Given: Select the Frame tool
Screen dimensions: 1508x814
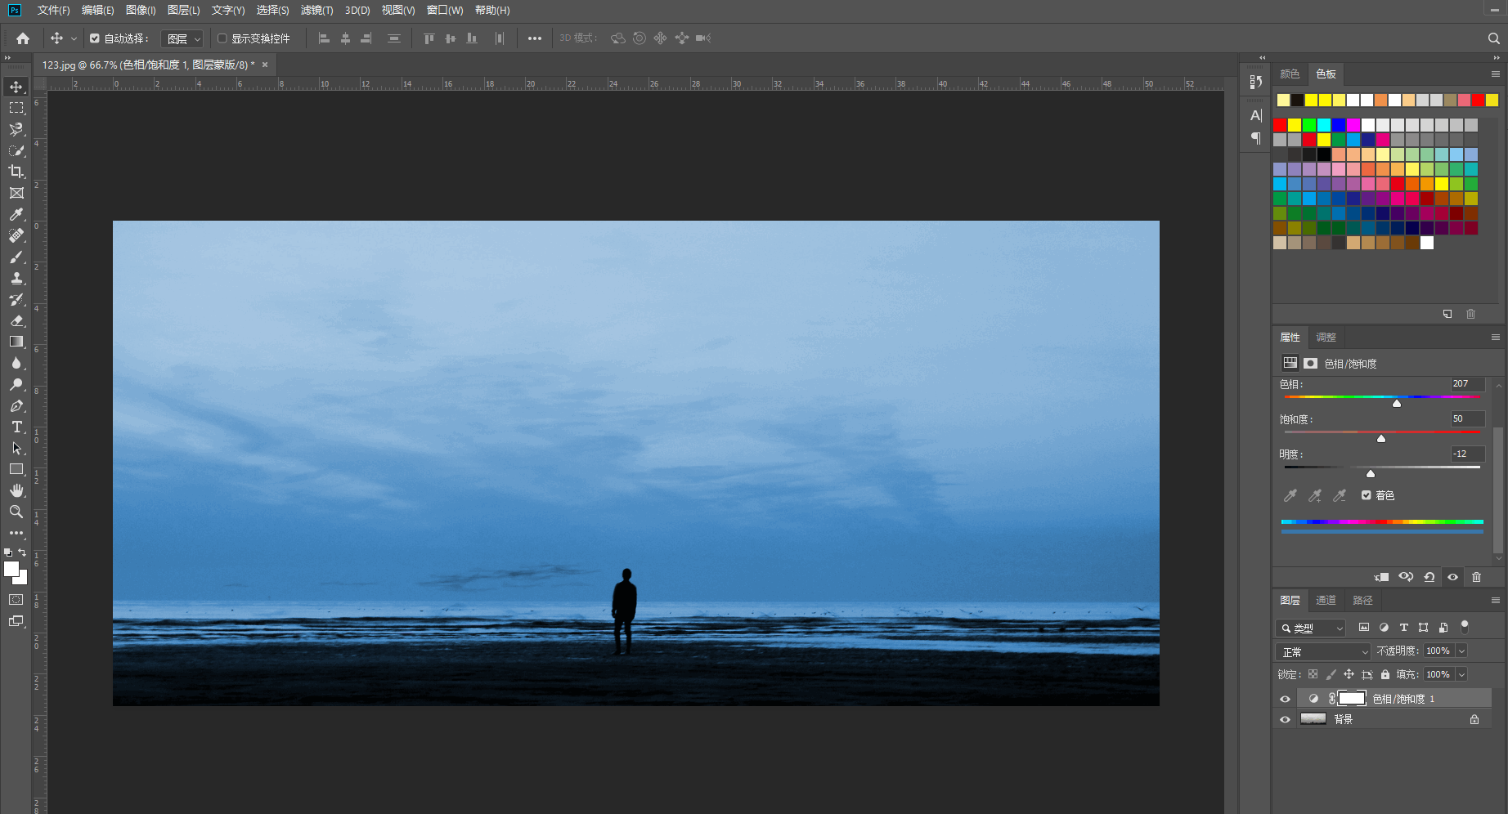Looking at the screenshot, I should (16, 193).
